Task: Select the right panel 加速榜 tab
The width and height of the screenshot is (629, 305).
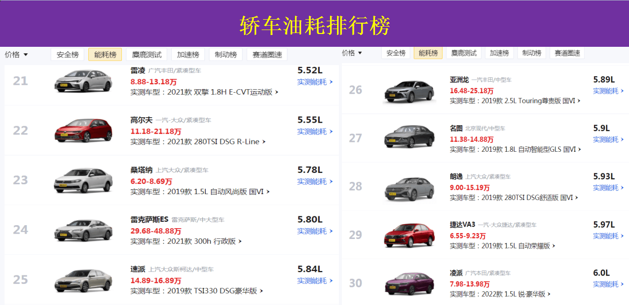Action: [499, 53]
